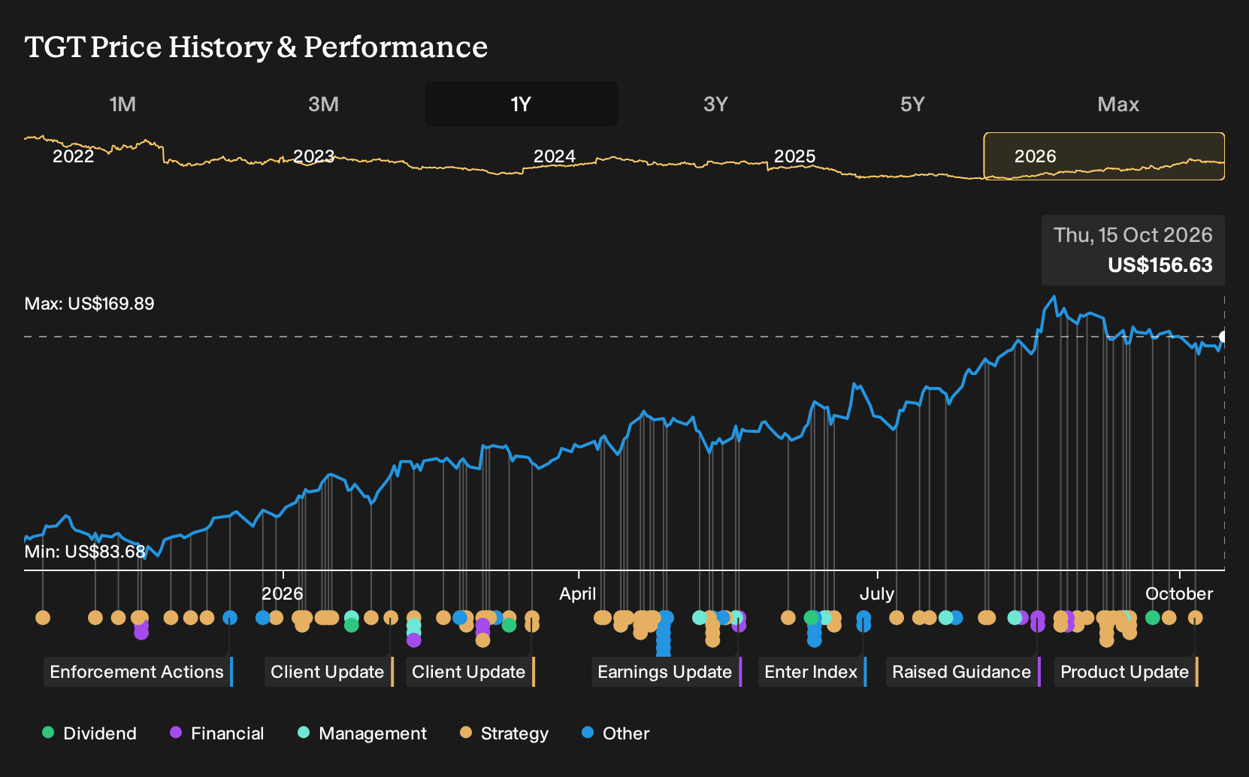Click second blue Other dot from the left
Image resolution: width=1249 pixels, height=777 pixels.
262,618
